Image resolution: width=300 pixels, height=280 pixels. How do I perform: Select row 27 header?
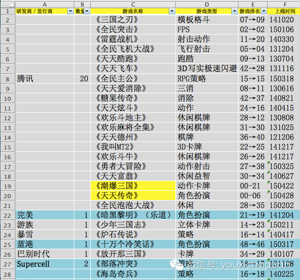8,264
